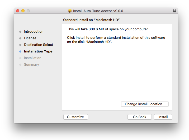Click the '300.6 MB of space' text line
This screenshot has width=189, height=140.
point(108,29)
